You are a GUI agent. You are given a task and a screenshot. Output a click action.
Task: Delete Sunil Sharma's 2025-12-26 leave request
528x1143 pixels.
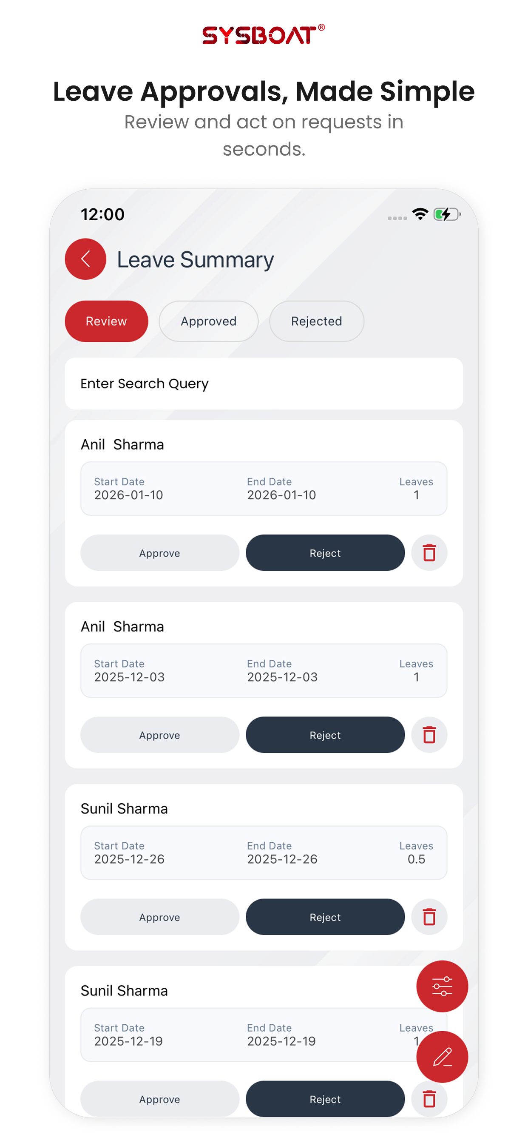click(429, 917)
